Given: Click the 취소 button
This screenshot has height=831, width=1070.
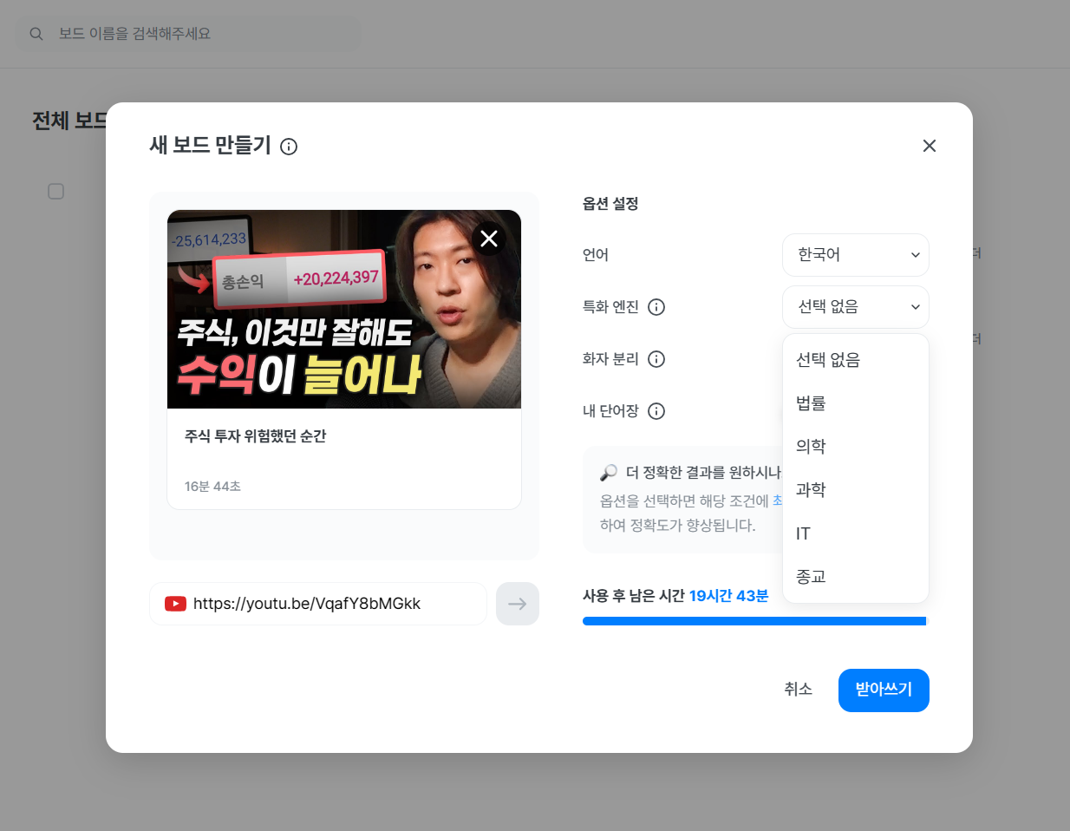Looking at the screenshot, I should (x=798, y=690).
